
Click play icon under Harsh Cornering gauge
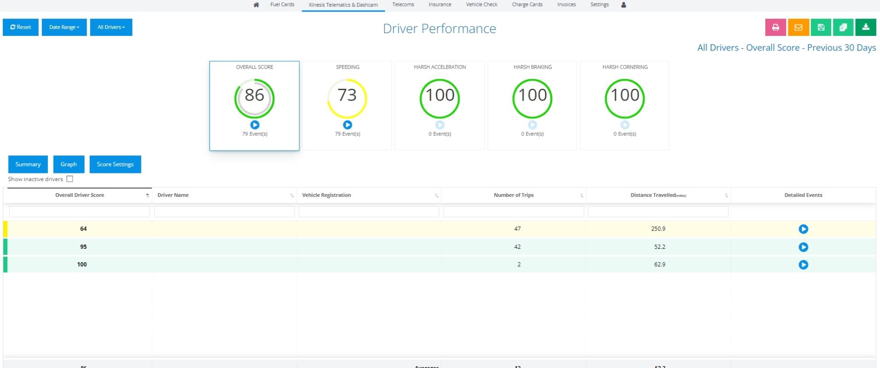point(625,125)
